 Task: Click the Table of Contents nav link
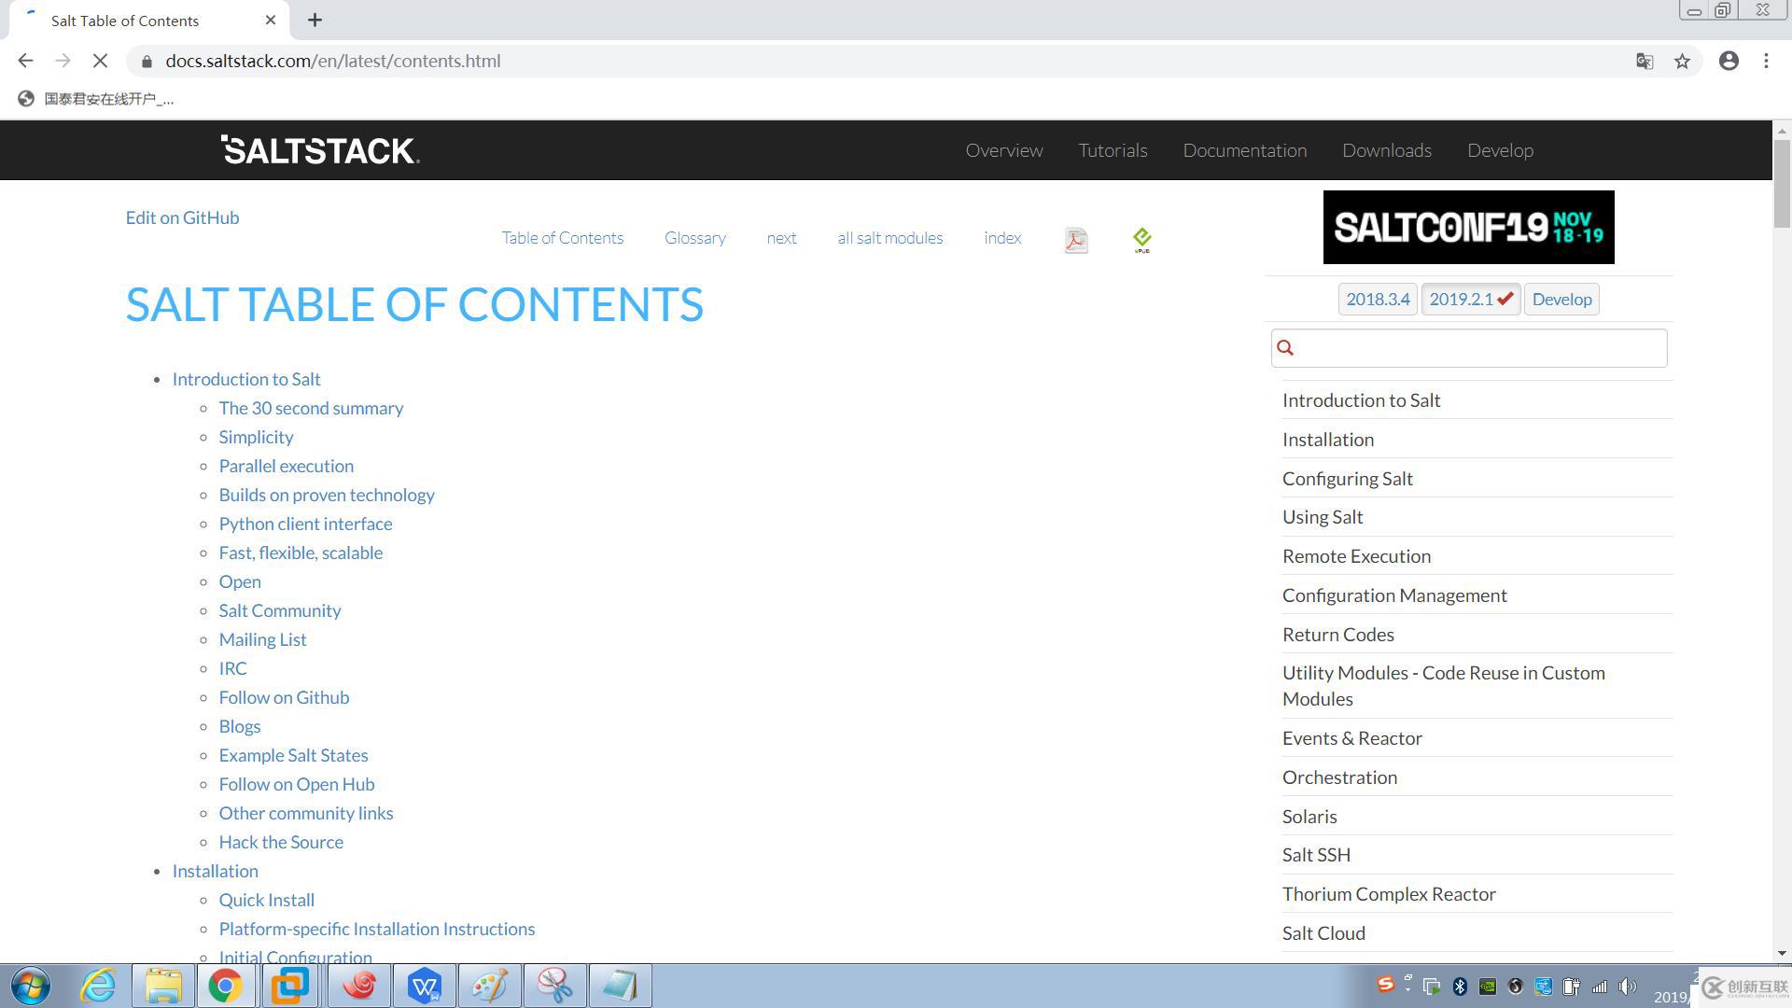pos(562,238)
